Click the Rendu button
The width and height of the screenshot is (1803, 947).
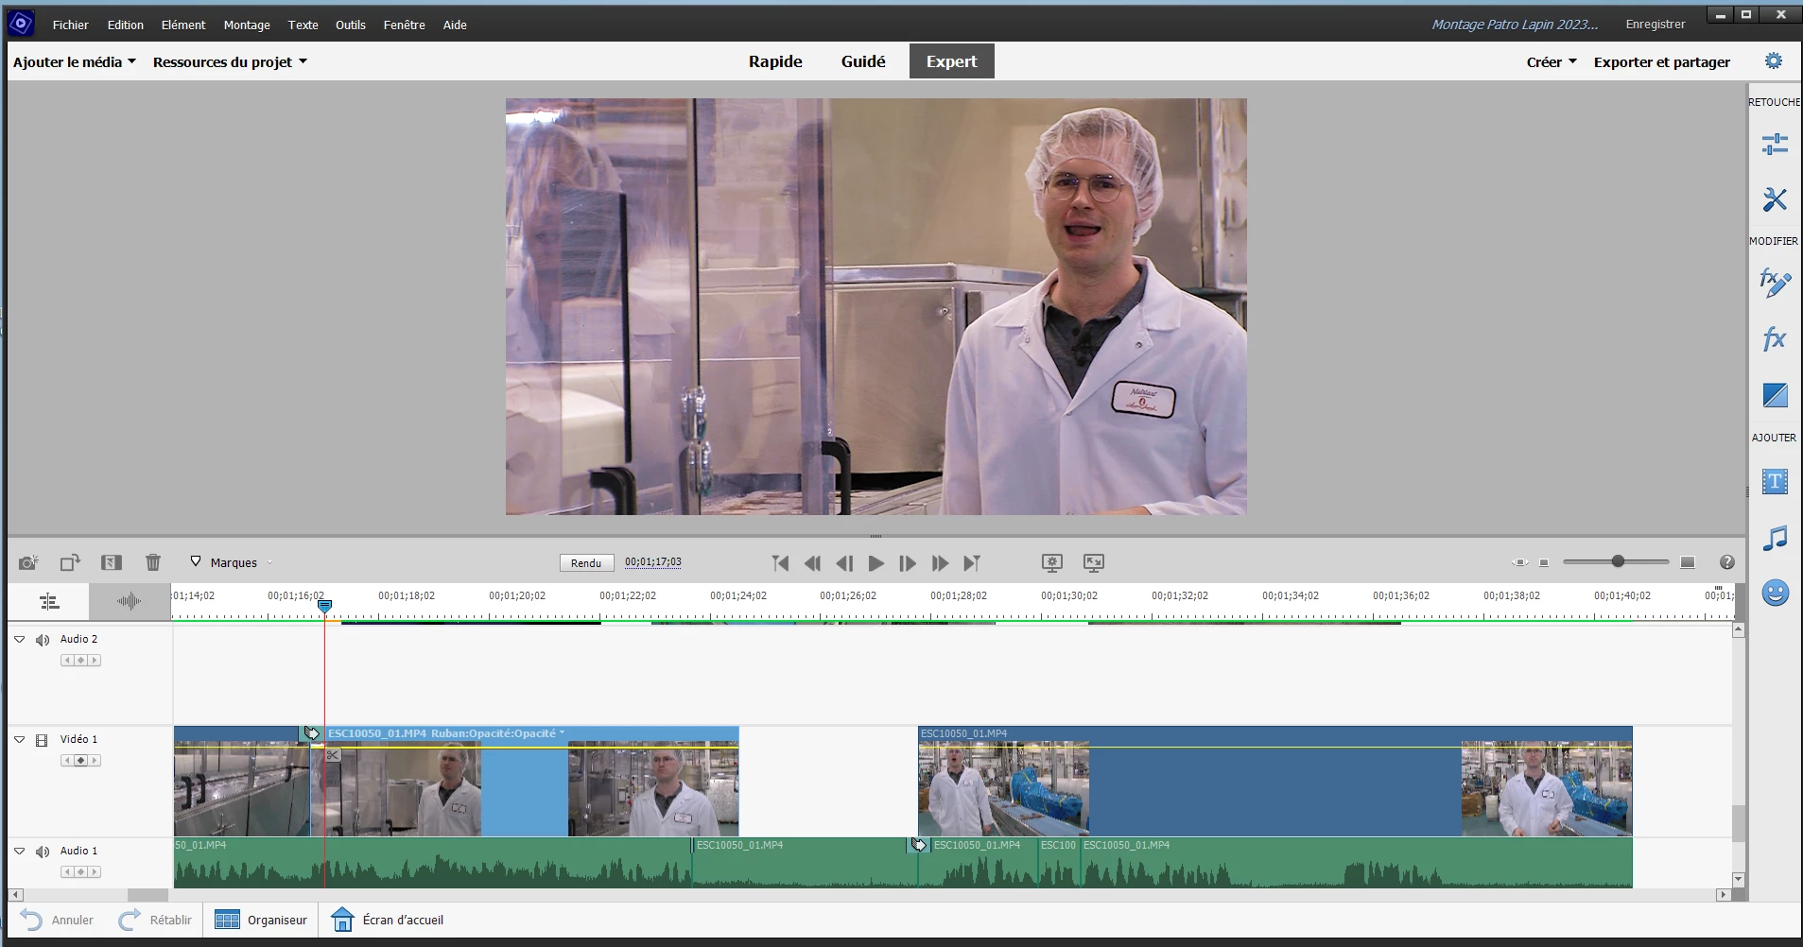click(586, 562)
